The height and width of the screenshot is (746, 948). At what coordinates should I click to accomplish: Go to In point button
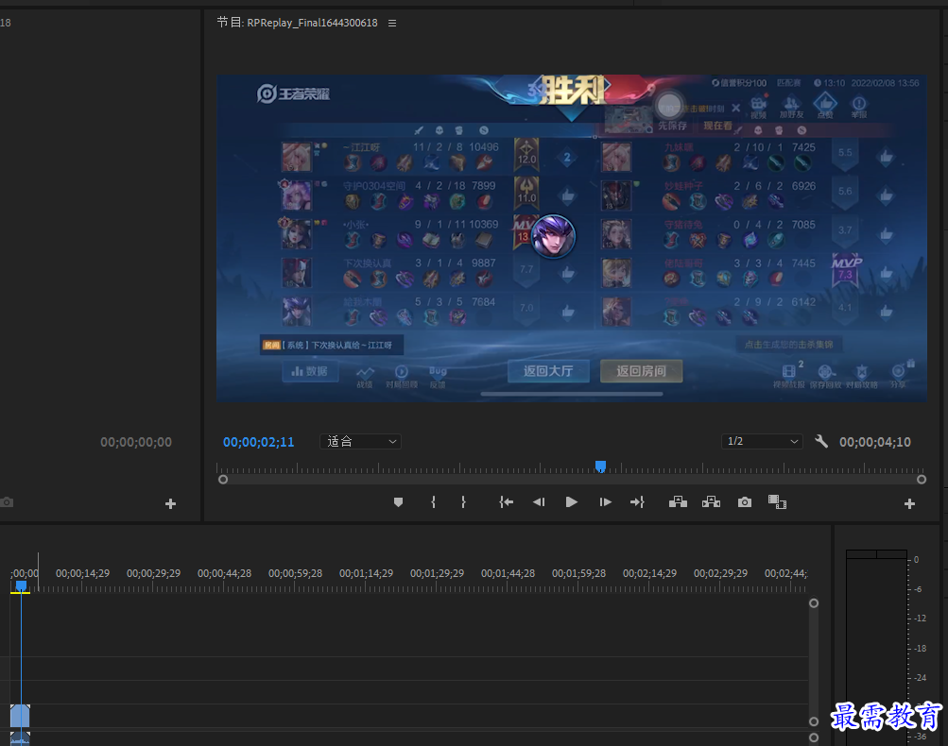pyautogui.click(x=506, y=502)
